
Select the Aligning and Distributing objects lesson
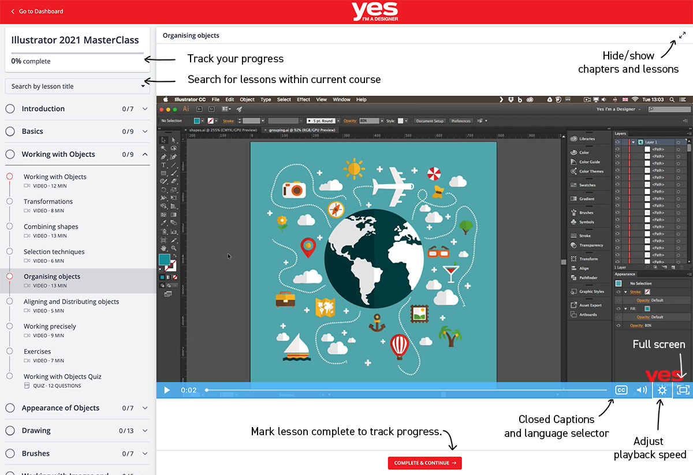pyautogui.click(x=71, y=302)
